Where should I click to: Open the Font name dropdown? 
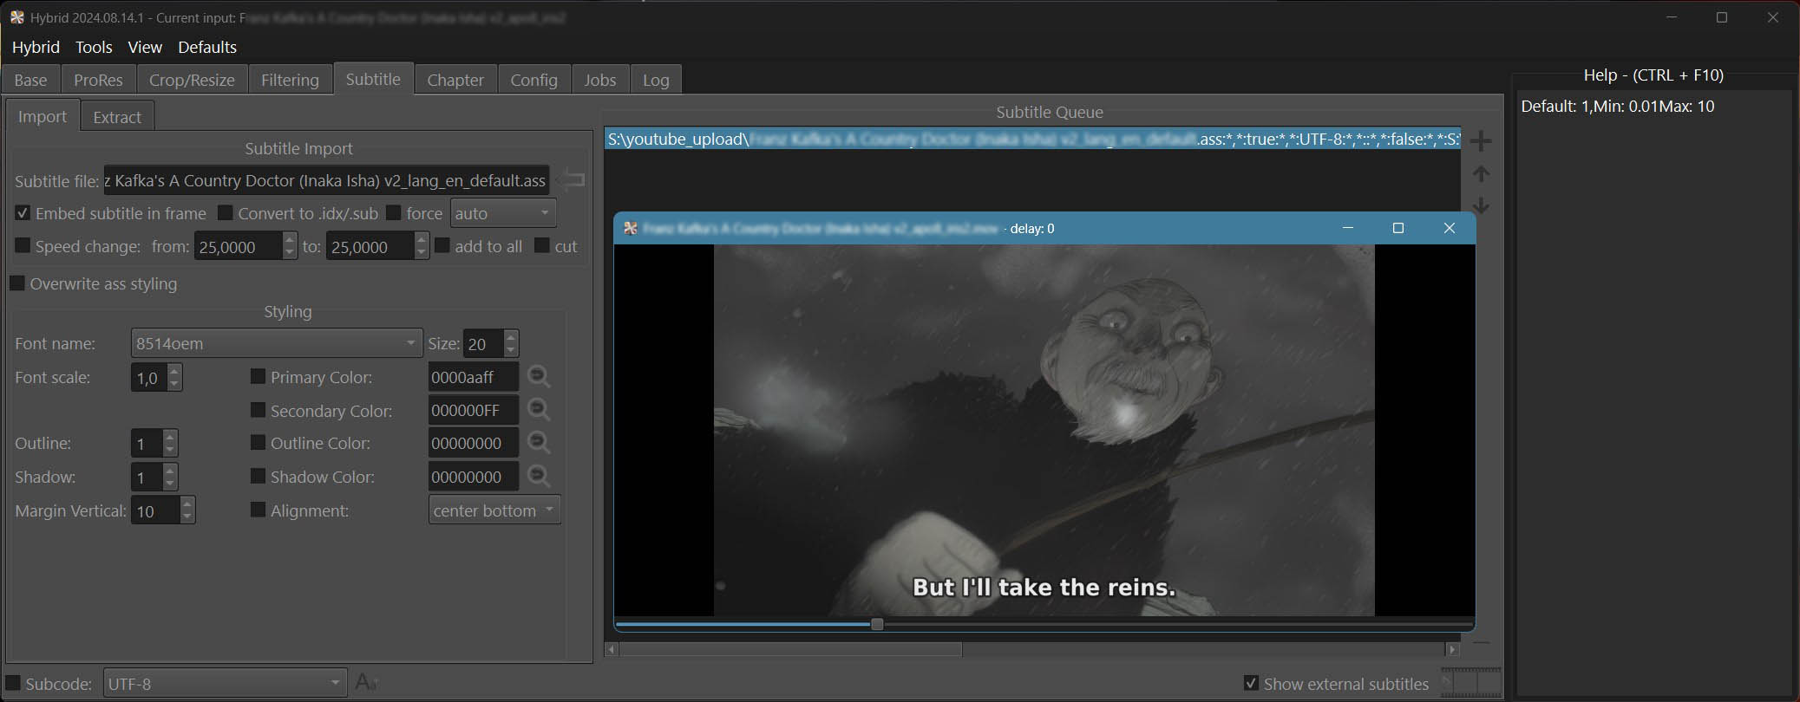276,343
